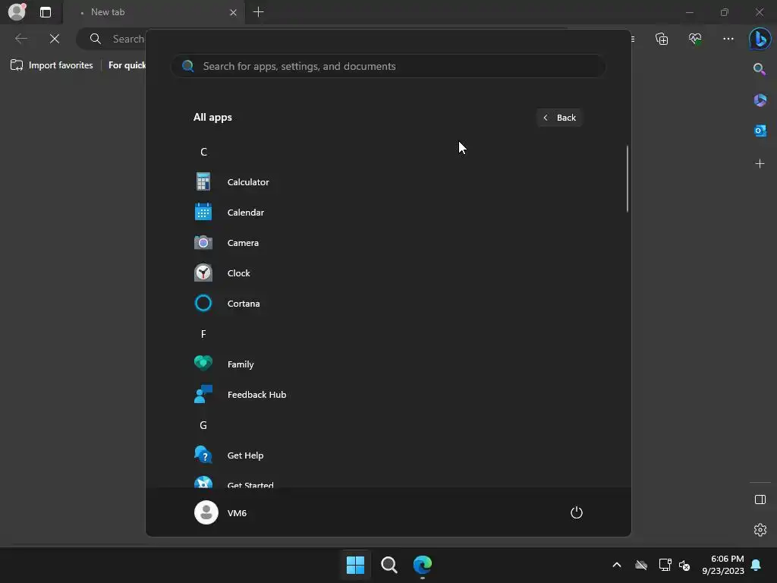
Task: Click the C letter group header
Action: pyautogui.click(x=203, y=152)
